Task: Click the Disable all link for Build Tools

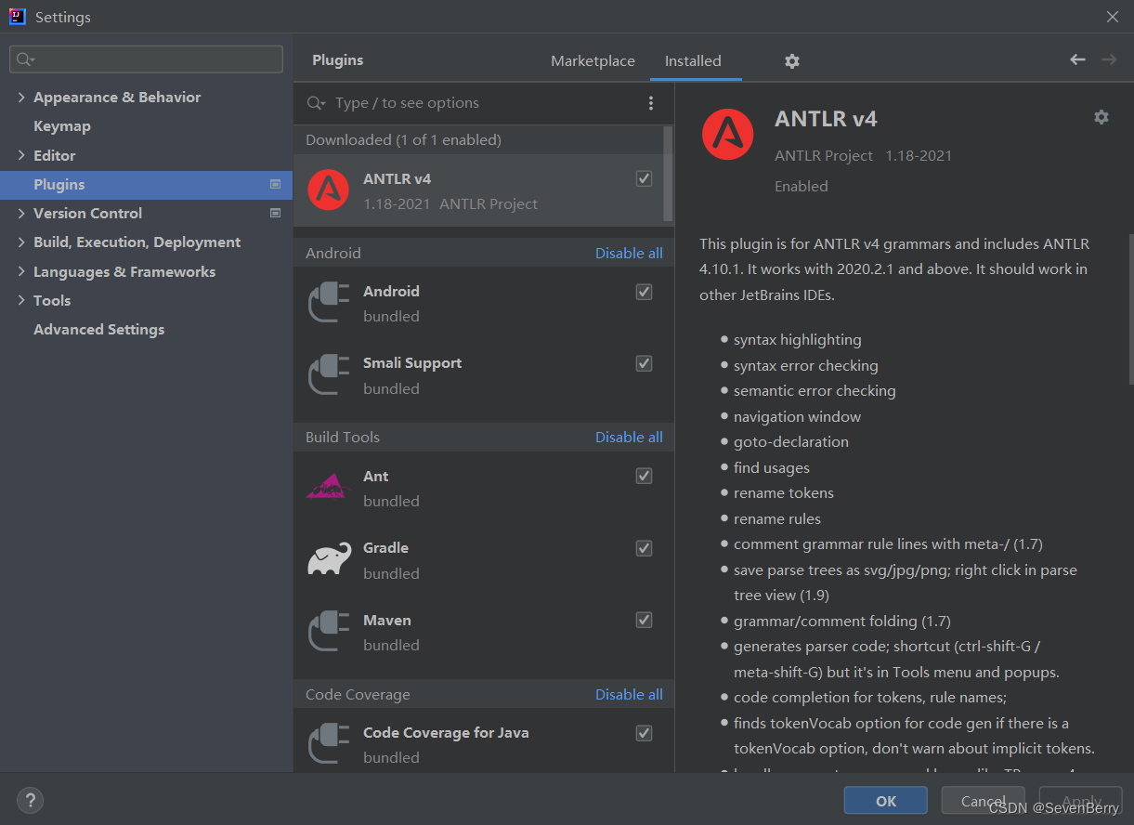Action: coord(629,437)
